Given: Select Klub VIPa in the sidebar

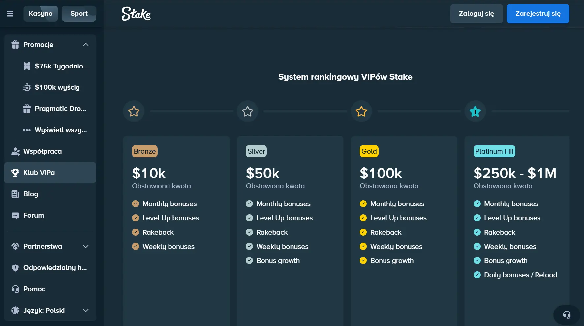Looking at the screenshot, I should (x=50, y=173).
